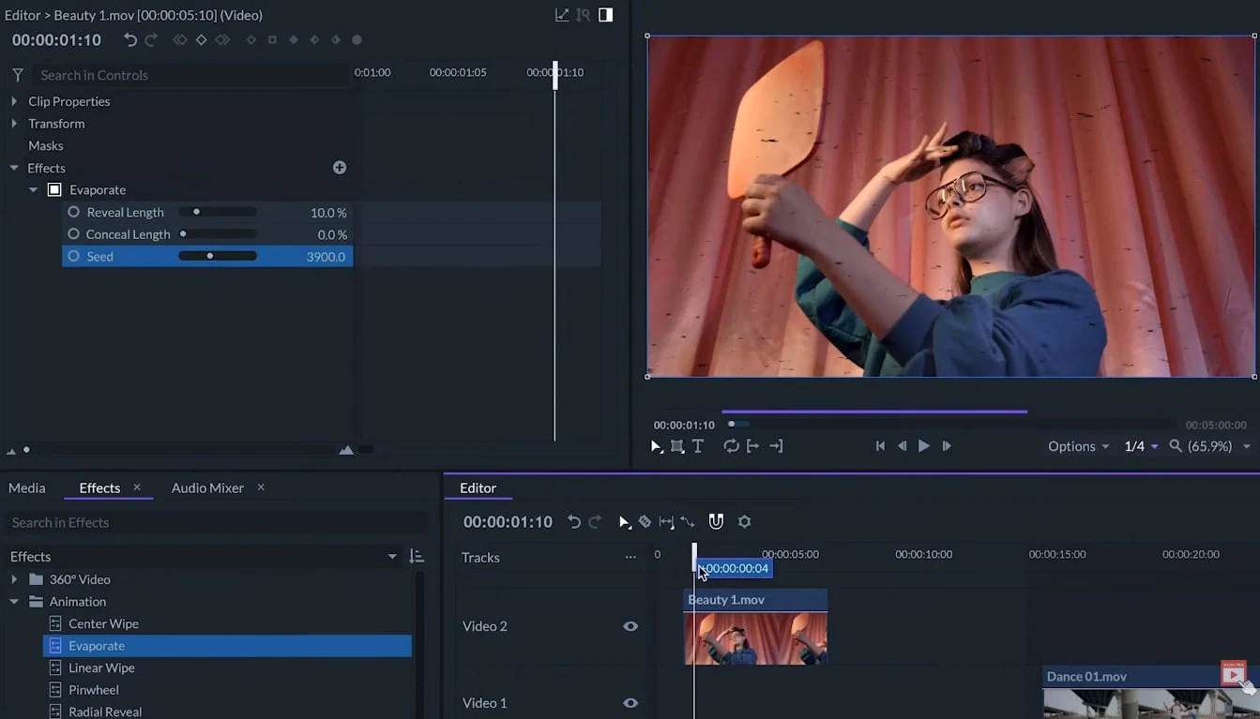Select the Text tool below the viewer
The image size is (1260, 719).
697,446
